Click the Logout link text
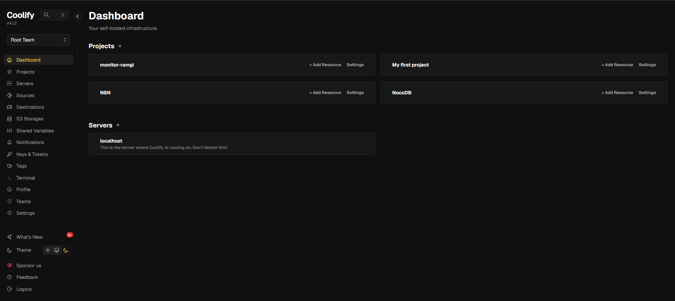 click(x=24, y=289)
